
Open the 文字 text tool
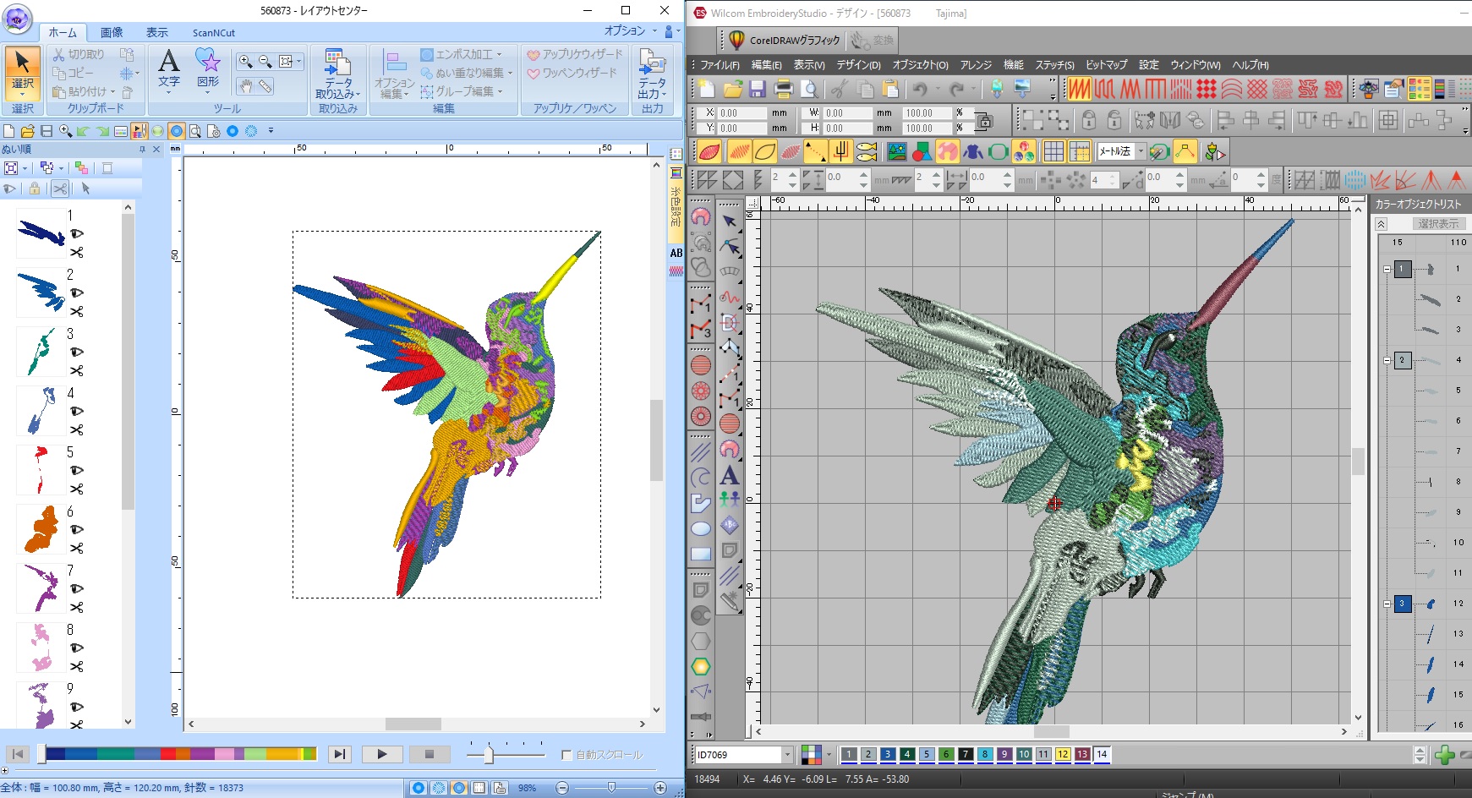[169, 69]
